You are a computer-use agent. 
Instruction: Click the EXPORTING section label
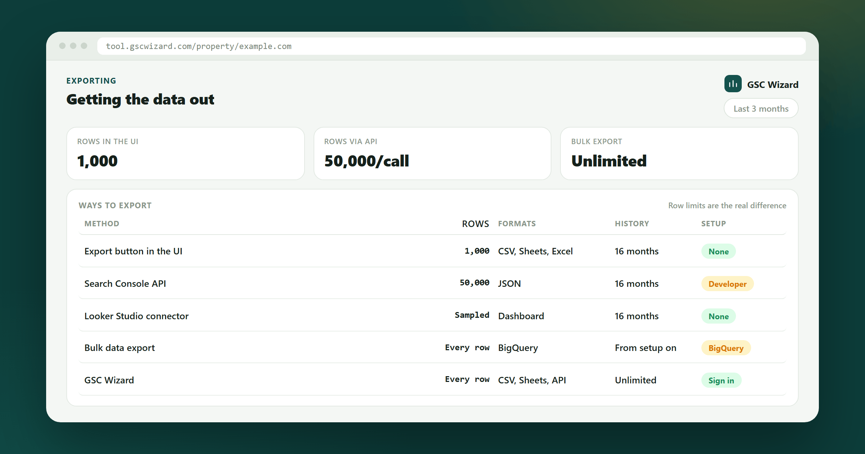point(91,81)
